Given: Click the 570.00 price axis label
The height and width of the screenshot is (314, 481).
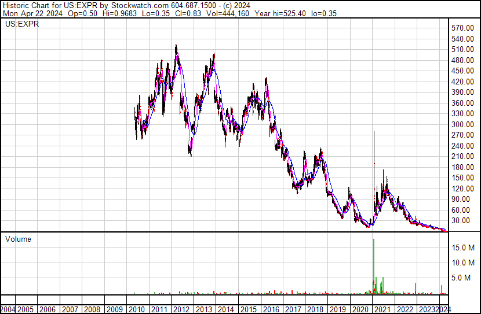Looking at the screenshot, I should [x=462, y=28].
